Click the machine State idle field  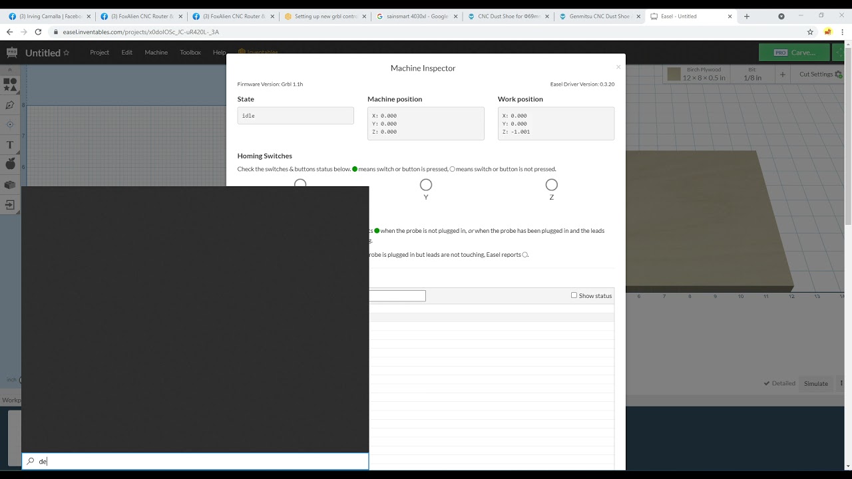tap(296, 116)
